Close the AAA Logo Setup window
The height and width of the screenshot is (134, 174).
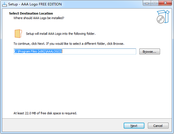165,4
